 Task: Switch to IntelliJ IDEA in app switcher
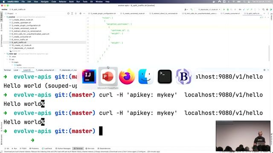(89, 76)
